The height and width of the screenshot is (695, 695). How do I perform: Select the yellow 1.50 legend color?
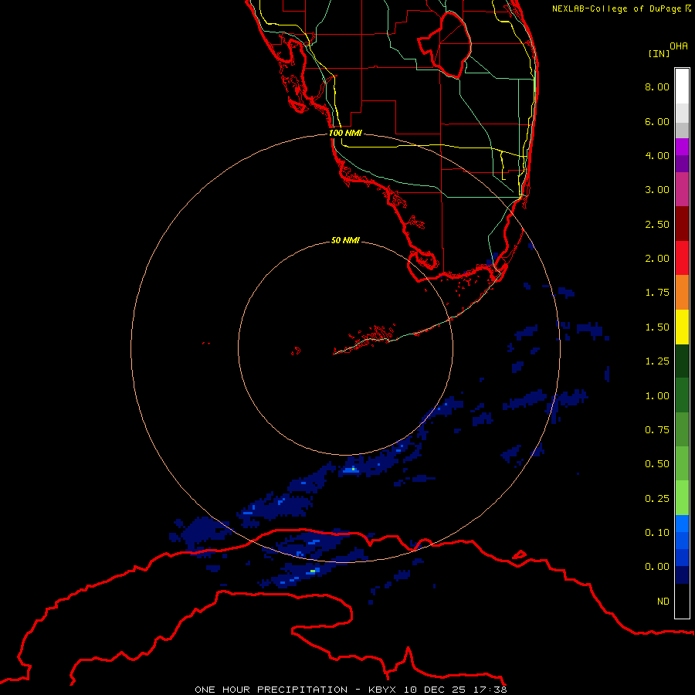(682, 327)
